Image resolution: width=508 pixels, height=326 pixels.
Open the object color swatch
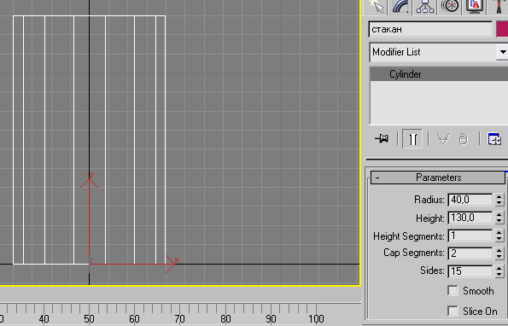tap(502, 29)
